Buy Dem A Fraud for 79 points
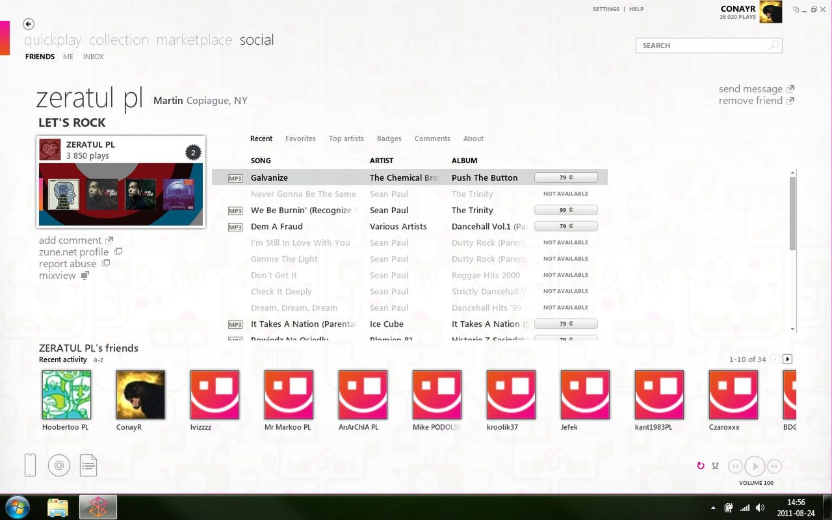Viewport: 832px width, 520px height. (x=565, y=226)
